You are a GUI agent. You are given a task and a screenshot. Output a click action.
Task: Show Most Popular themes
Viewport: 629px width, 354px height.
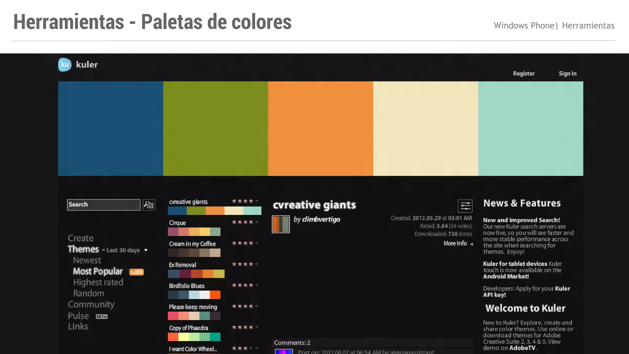pos(98,271)
